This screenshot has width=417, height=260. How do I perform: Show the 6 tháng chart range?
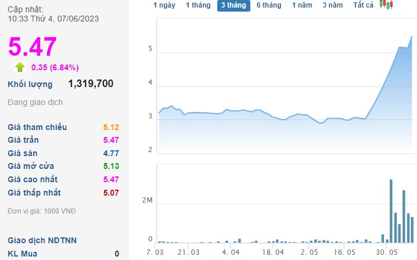point(269,5)
